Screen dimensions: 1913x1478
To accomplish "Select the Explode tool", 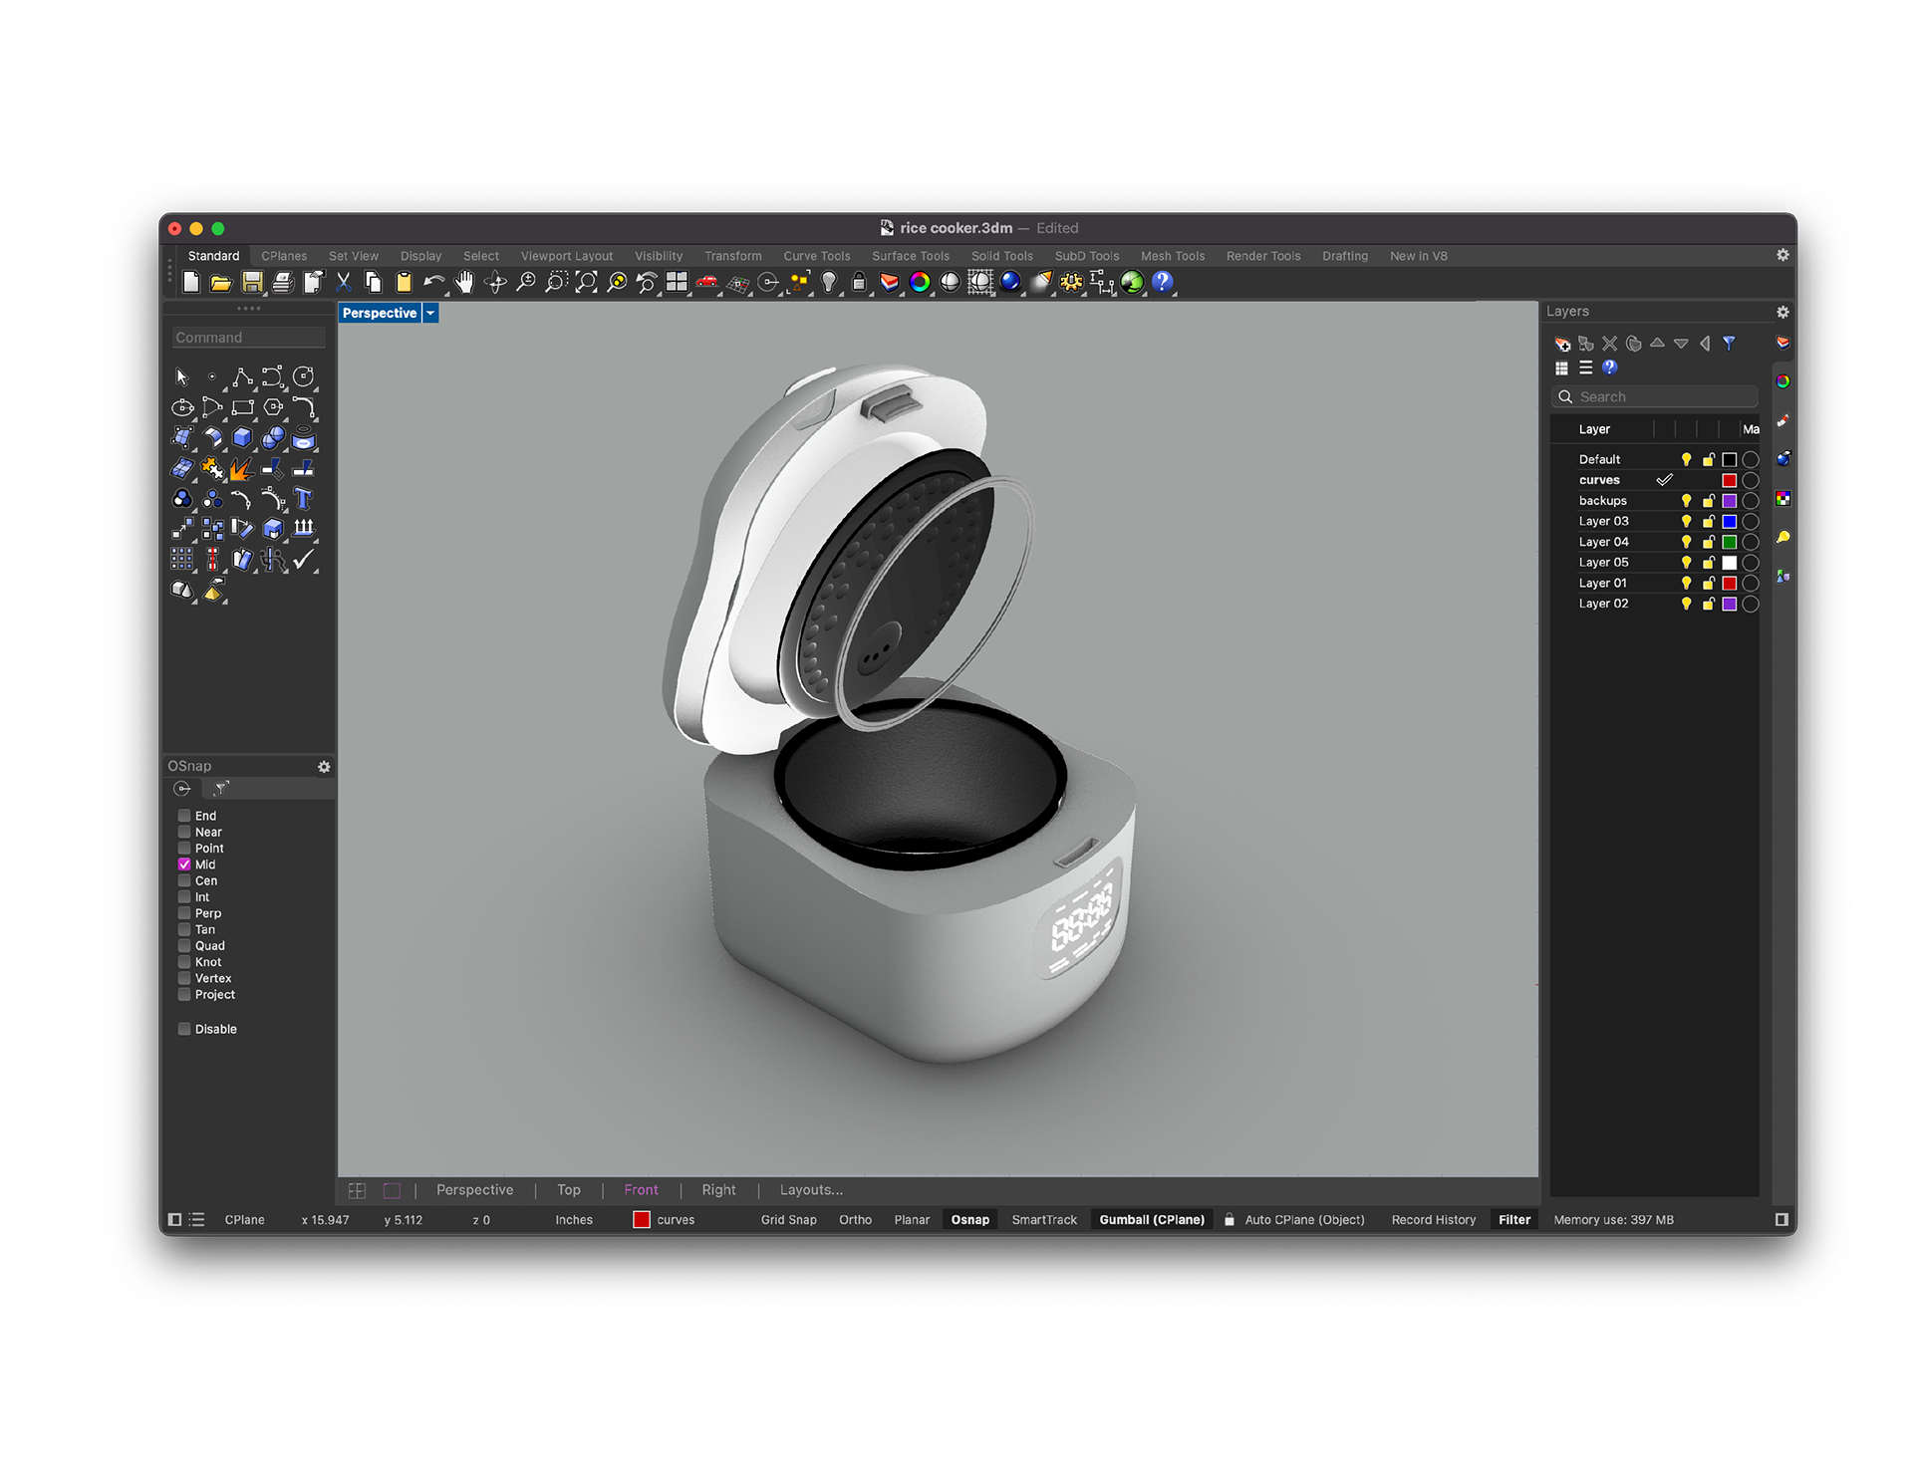I will click(242, 468).
